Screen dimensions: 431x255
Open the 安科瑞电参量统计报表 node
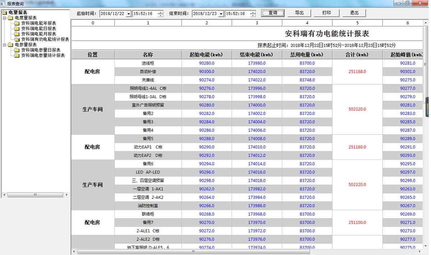click(17, 55)
